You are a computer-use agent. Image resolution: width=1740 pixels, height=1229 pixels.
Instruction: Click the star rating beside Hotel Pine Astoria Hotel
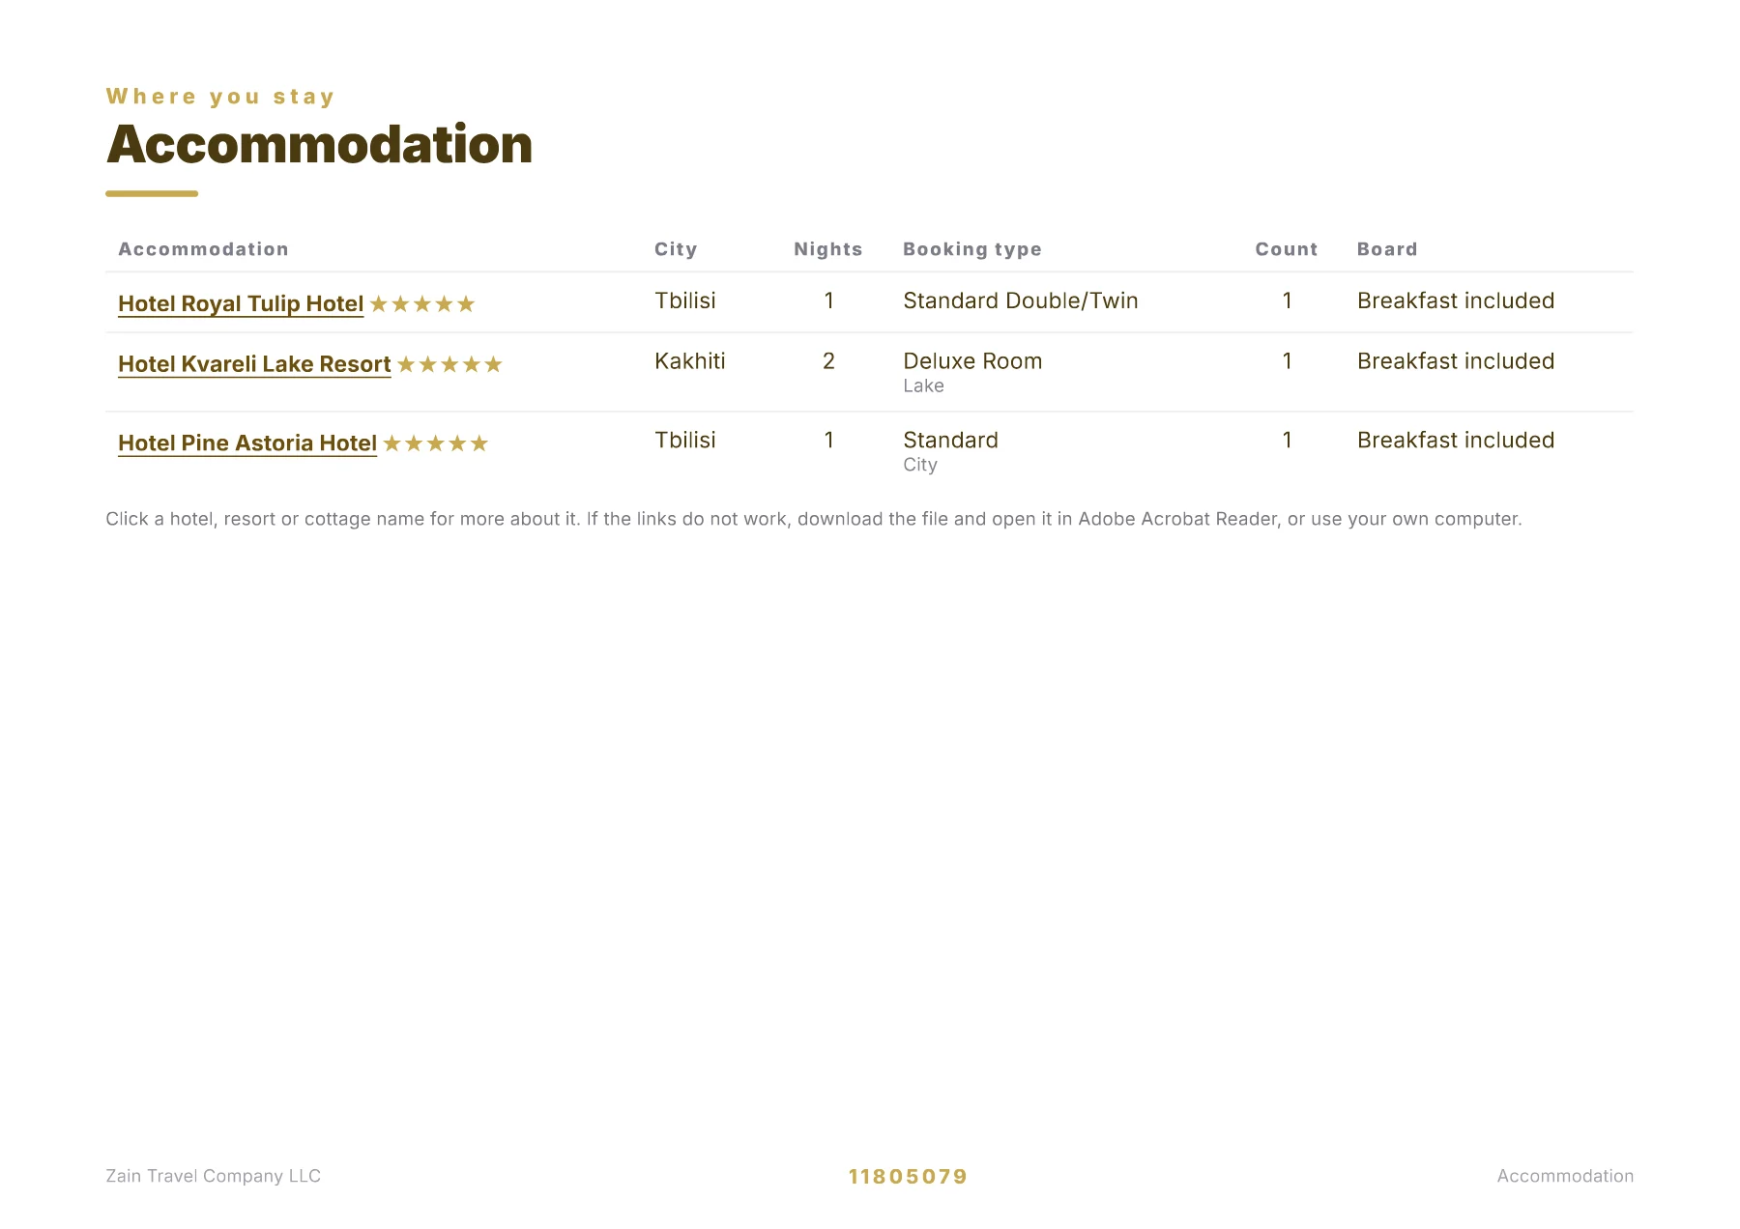pyautogui.click(x=436, y=443)
